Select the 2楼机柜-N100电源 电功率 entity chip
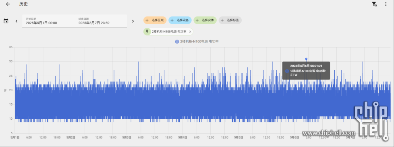The height and width of the screenshot is (147, 394). 169,32
